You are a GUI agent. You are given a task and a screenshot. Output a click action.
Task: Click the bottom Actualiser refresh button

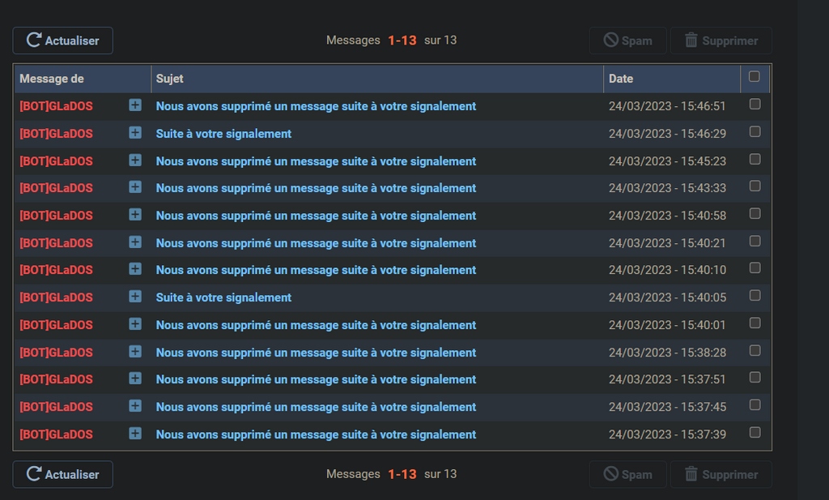[62, 475]
